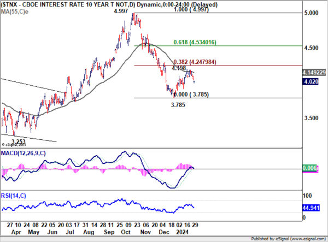Click the 2024 year label on time axis
328x242 pixels.
183,232
